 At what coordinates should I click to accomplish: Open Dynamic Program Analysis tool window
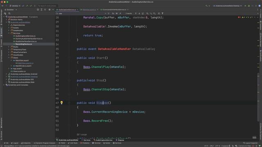(45, 143)
